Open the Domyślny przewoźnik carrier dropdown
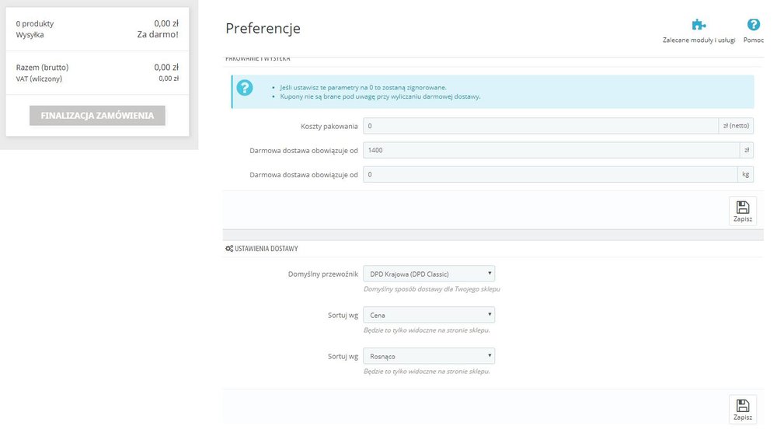The height and width of the screenshot is (440, 777). click(x=429, y=274)
